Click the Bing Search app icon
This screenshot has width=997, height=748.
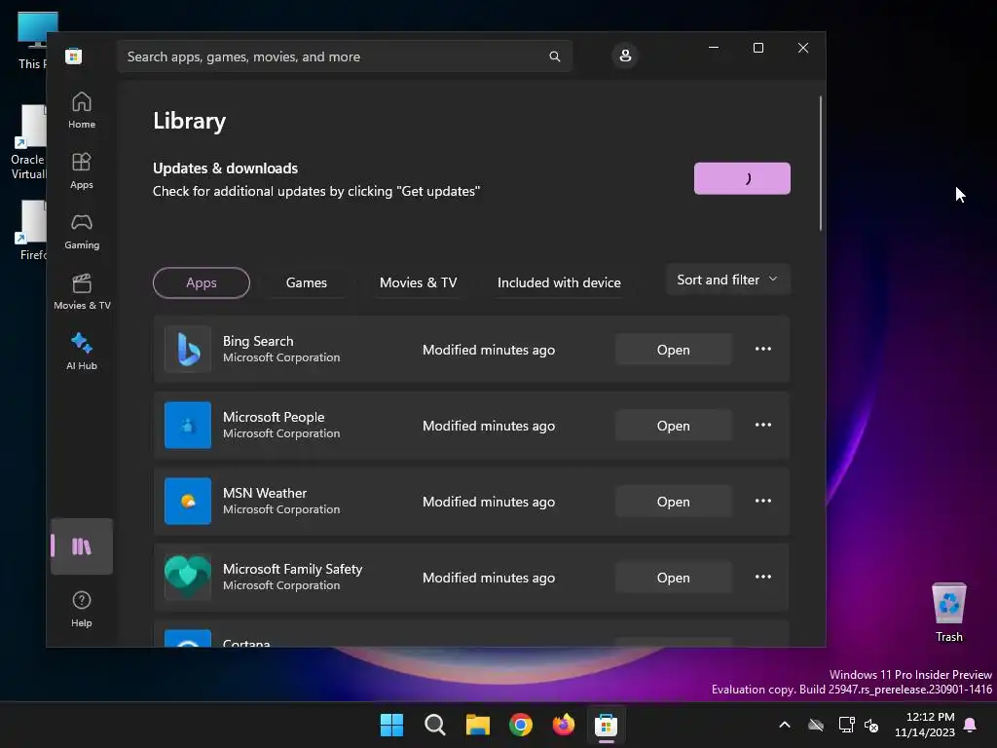pyautogui.click(x=188, y=350)
